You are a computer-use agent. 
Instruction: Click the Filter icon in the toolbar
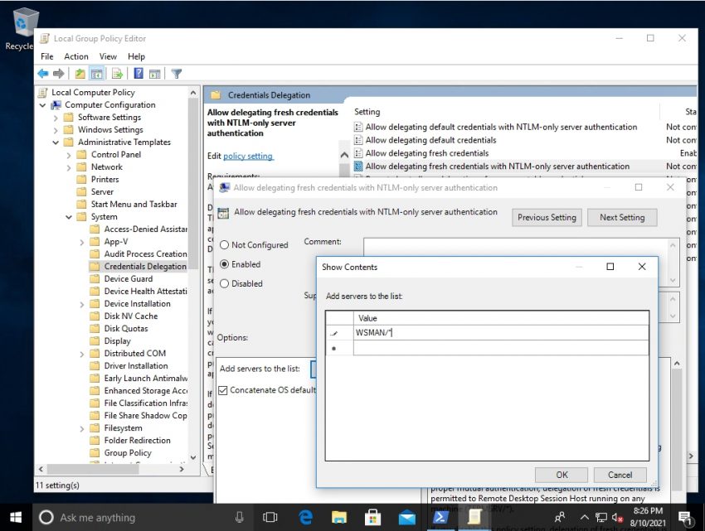(176, 74)
